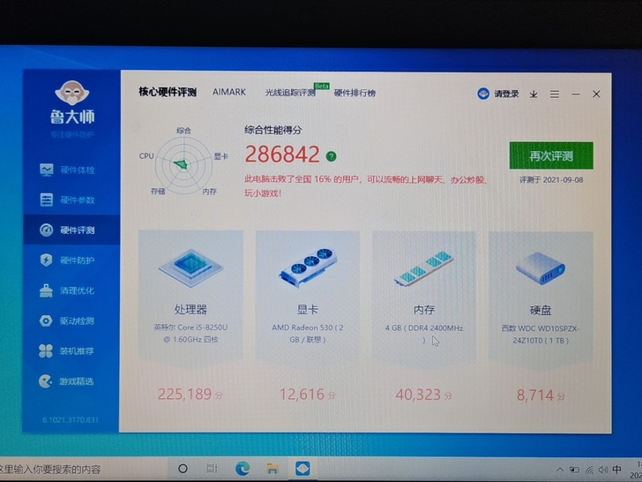Open 游戏精选 in the sidebar
This screenshot has width=642, height=482.
coord(71,381)
